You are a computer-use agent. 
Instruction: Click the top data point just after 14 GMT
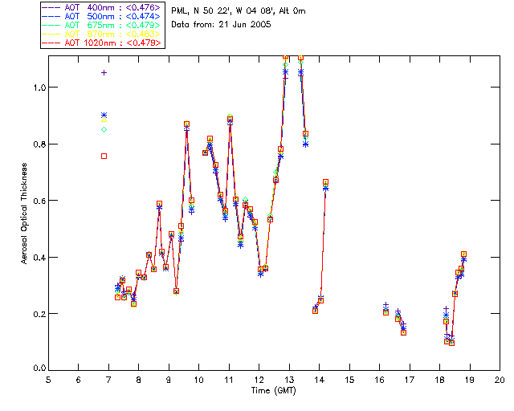pyautogui.click(x=325, y=182)
